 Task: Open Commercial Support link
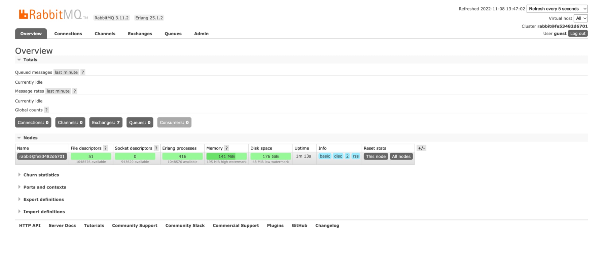click(x=236, y=226)
